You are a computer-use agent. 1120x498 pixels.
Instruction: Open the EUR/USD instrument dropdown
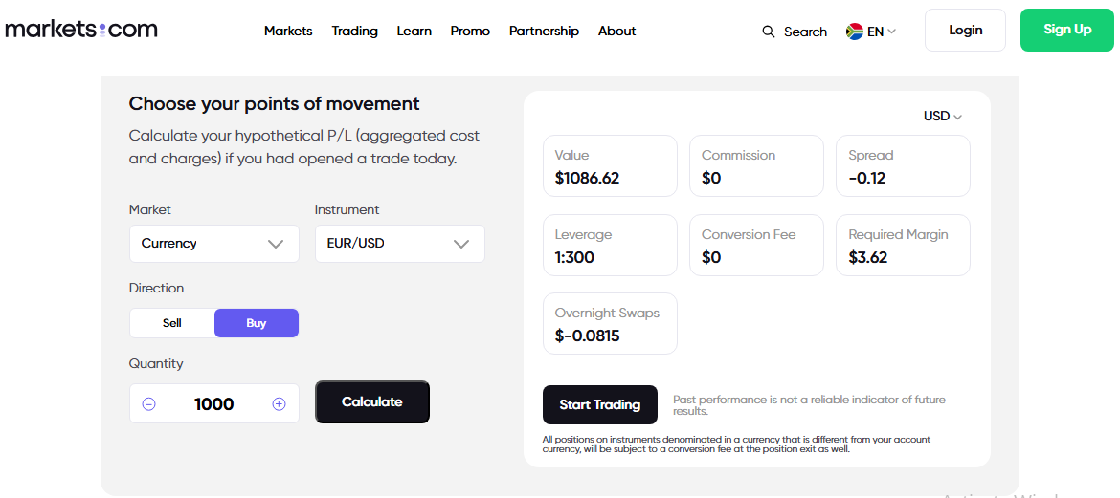pos(399,244)
